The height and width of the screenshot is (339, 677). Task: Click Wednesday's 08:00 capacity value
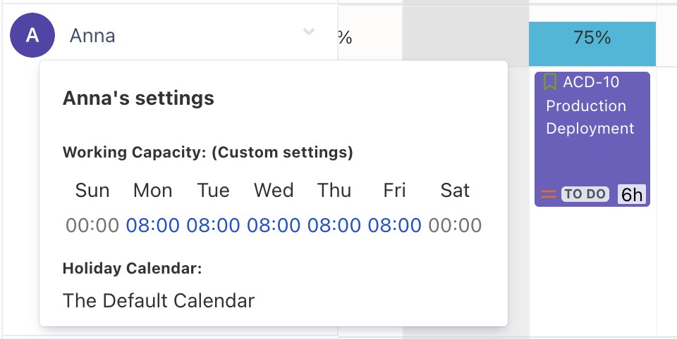[274, 225]
